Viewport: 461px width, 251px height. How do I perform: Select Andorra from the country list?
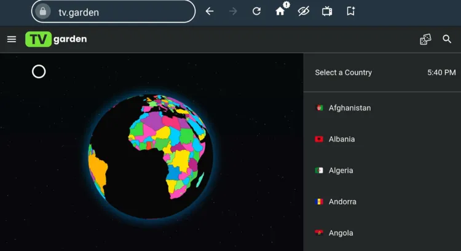tap(382, 202)
